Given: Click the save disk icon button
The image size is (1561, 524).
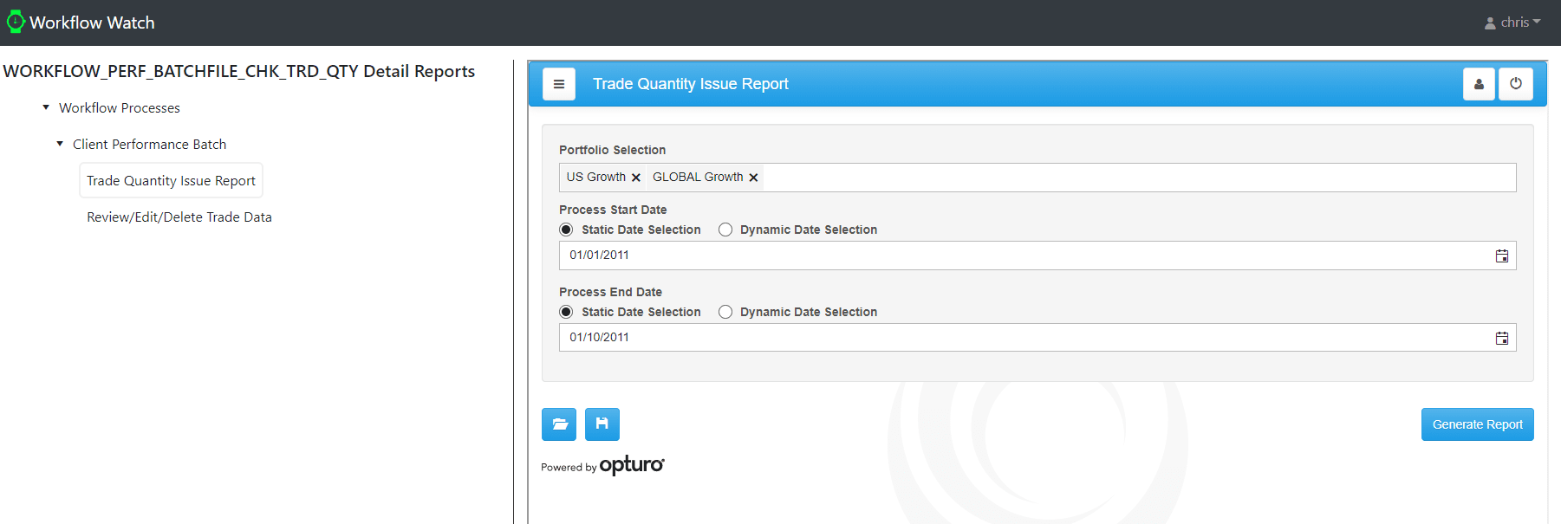Looking at the screenshot, I should pyautogui.click(x=602, y=424).
